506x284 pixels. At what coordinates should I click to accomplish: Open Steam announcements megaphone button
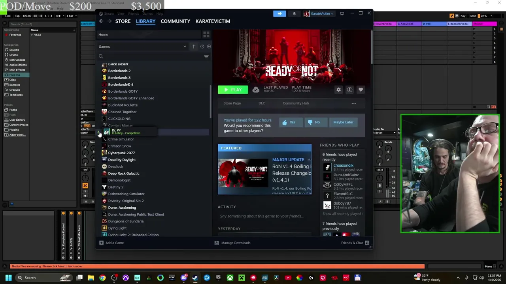(x=279, y=13)
